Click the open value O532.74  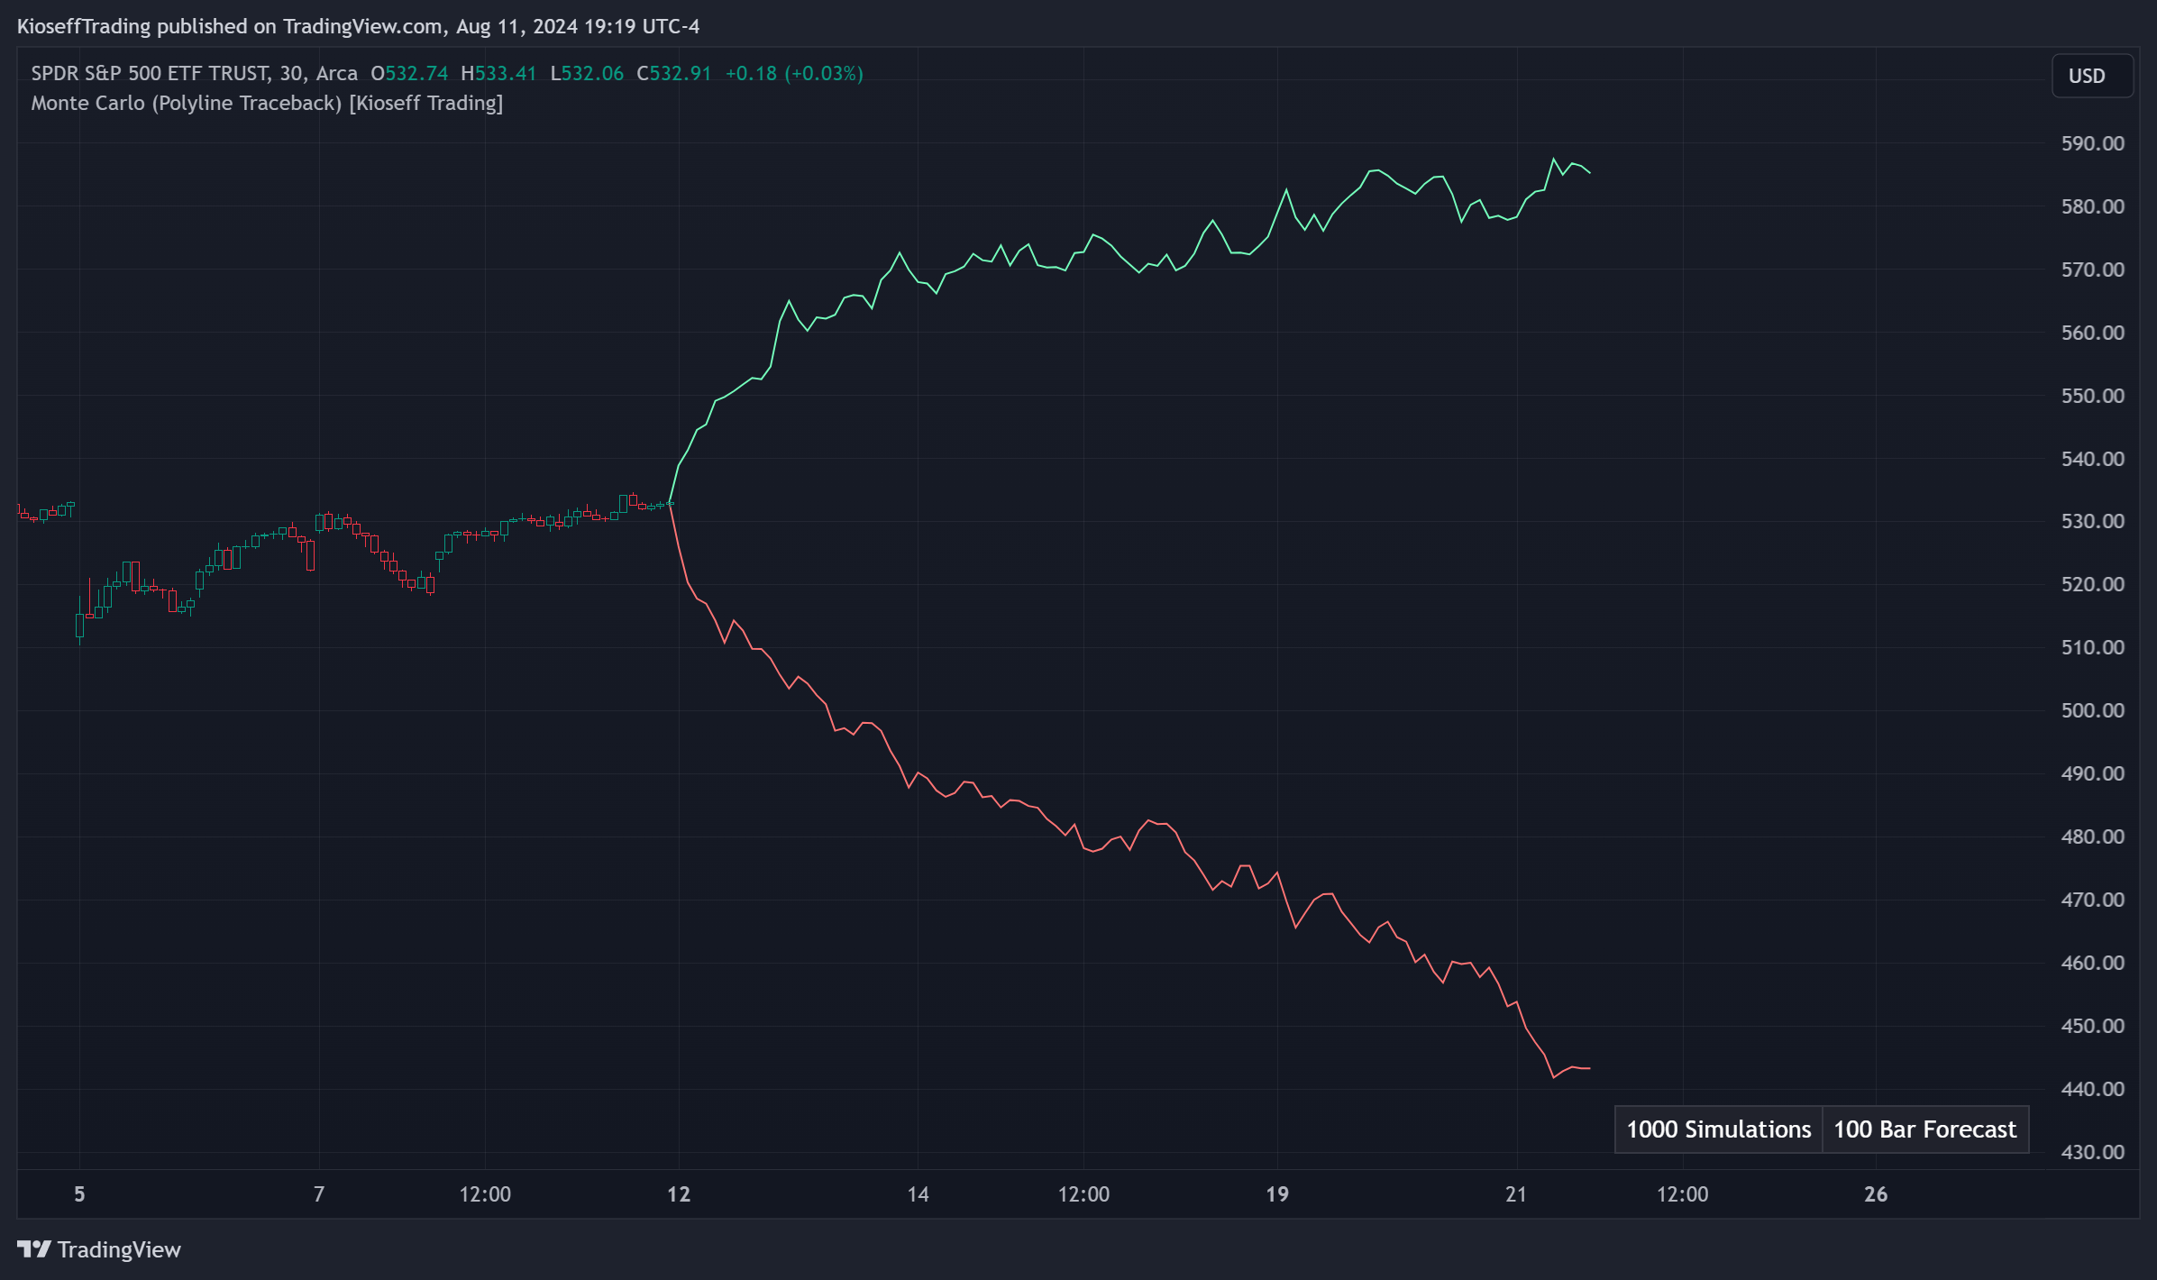pyautogui.click(x=409, y=73)
